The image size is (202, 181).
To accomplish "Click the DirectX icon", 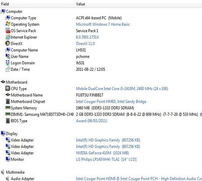I will tap(8, 43).
